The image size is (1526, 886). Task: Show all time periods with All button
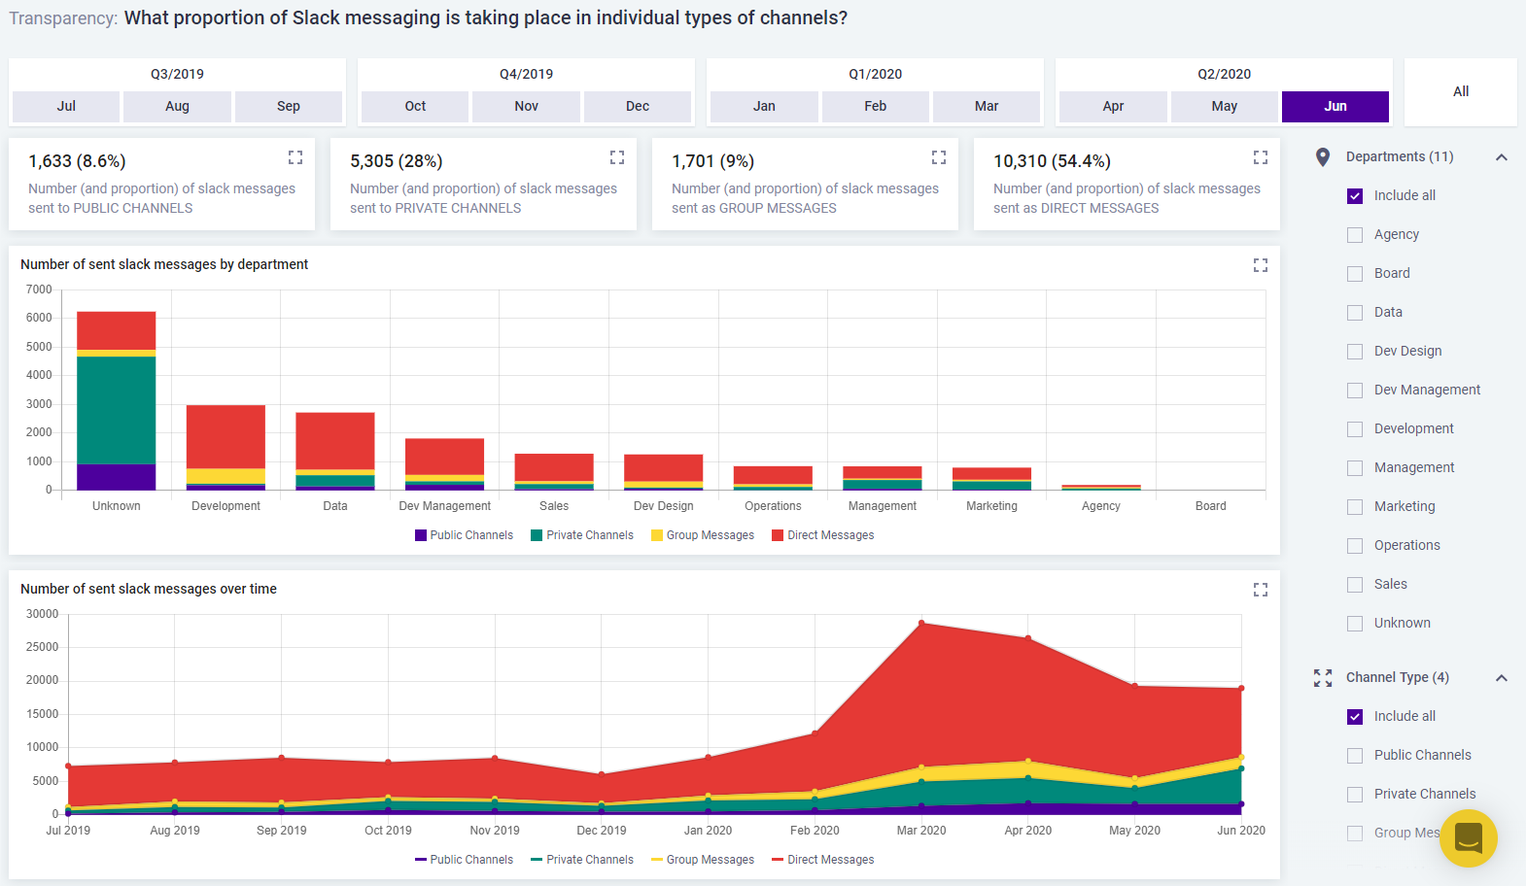[x=1461, y=92]
